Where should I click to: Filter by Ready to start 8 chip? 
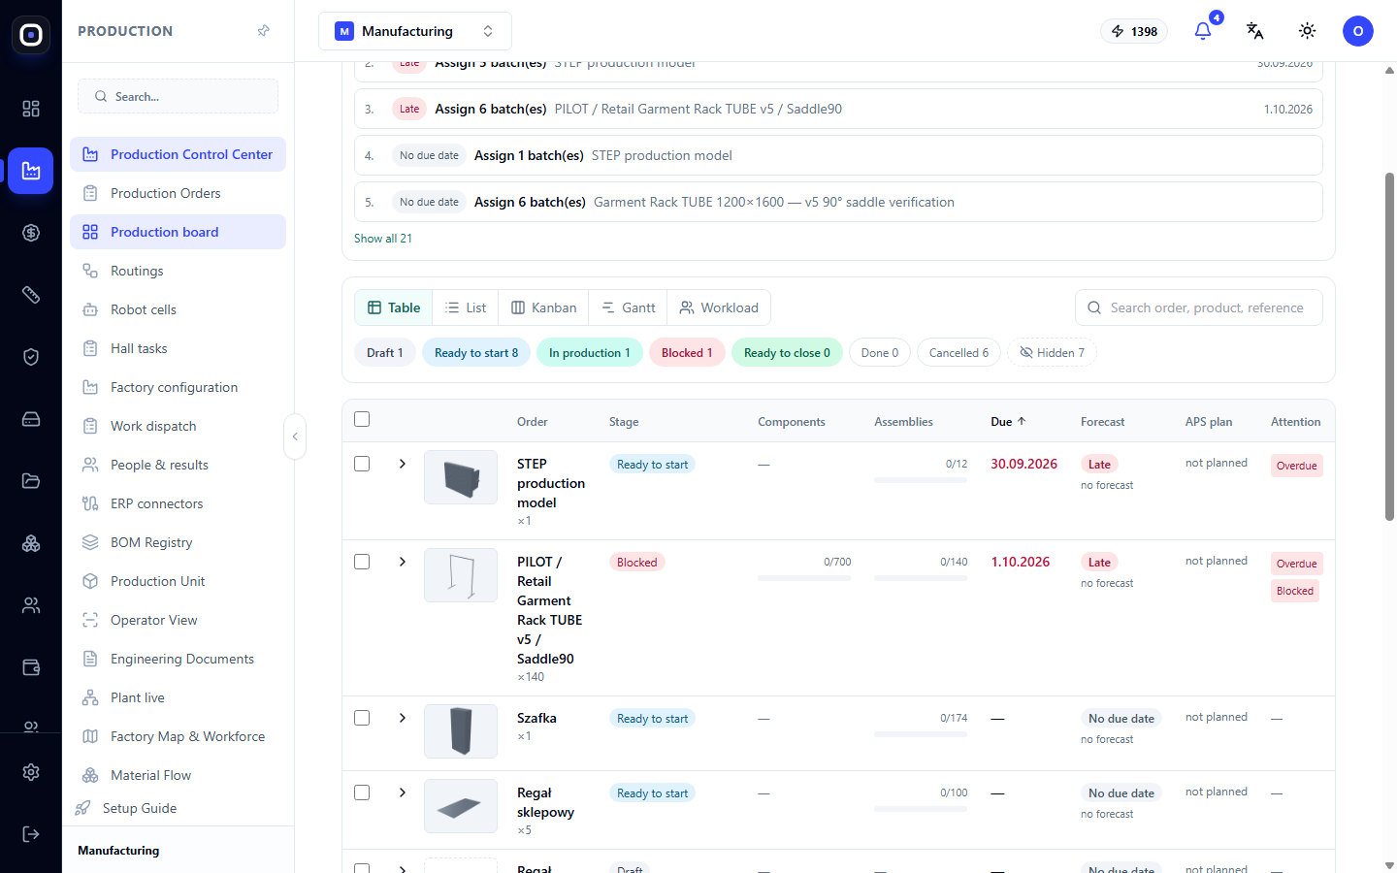click(476, 353)
